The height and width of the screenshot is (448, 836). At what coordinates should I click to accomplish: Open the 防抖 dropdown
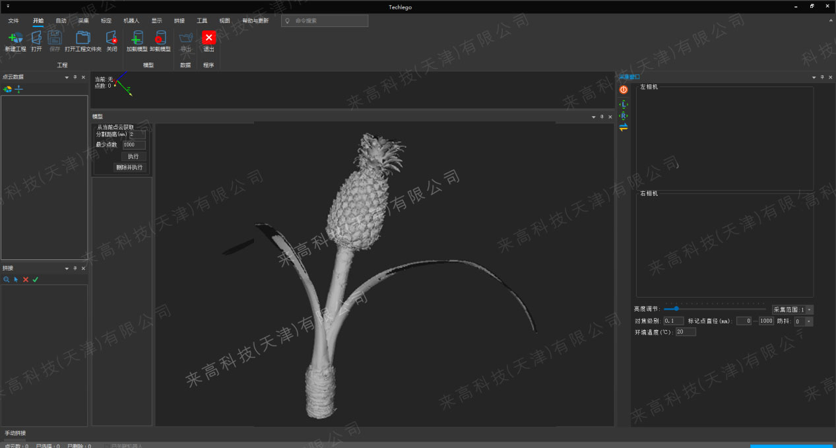tap(809, 321)
